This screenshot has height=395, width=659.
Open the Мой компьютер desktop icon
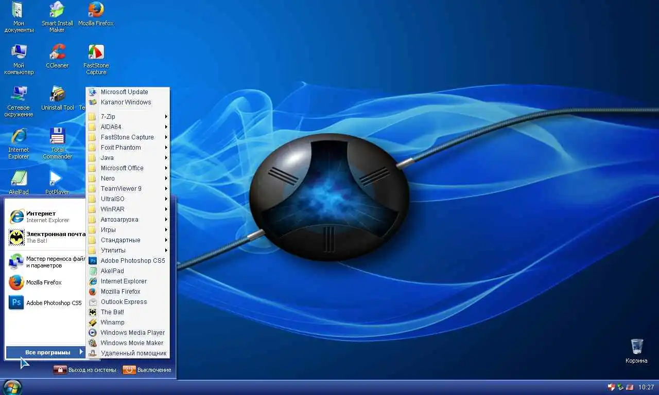(x=19, y=59)
